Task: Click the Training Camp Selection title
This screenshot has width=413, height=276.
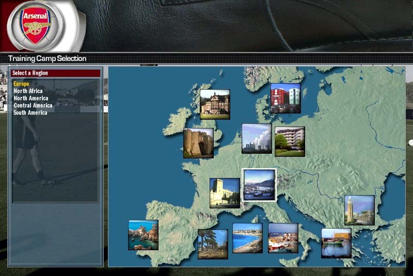Action: click(47, 58)
